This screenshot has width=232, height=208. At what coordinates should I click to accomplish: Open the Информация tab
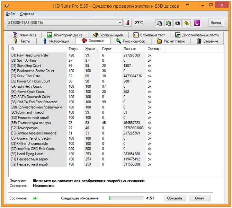pos(56,41)
